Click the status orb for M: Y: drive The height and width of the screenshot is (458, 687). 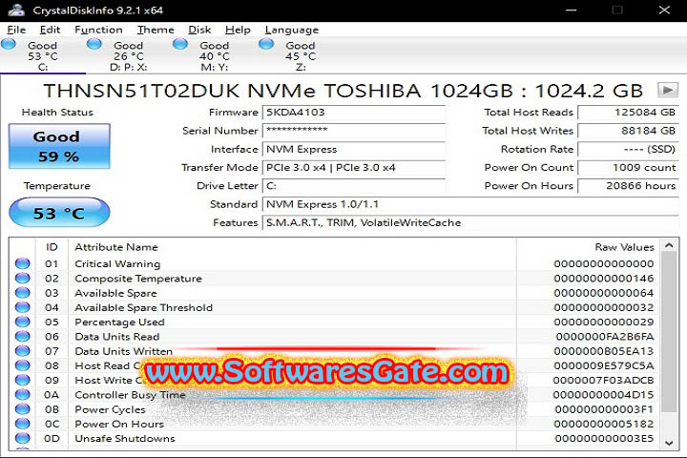coord(180,44)
